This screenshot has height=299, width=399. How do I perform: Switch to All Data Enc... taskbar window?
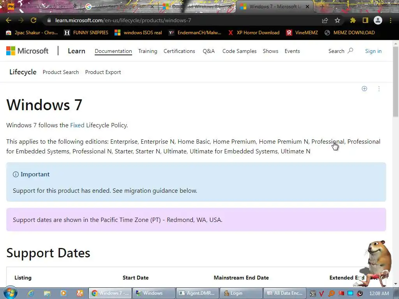(x=285, y=293)
